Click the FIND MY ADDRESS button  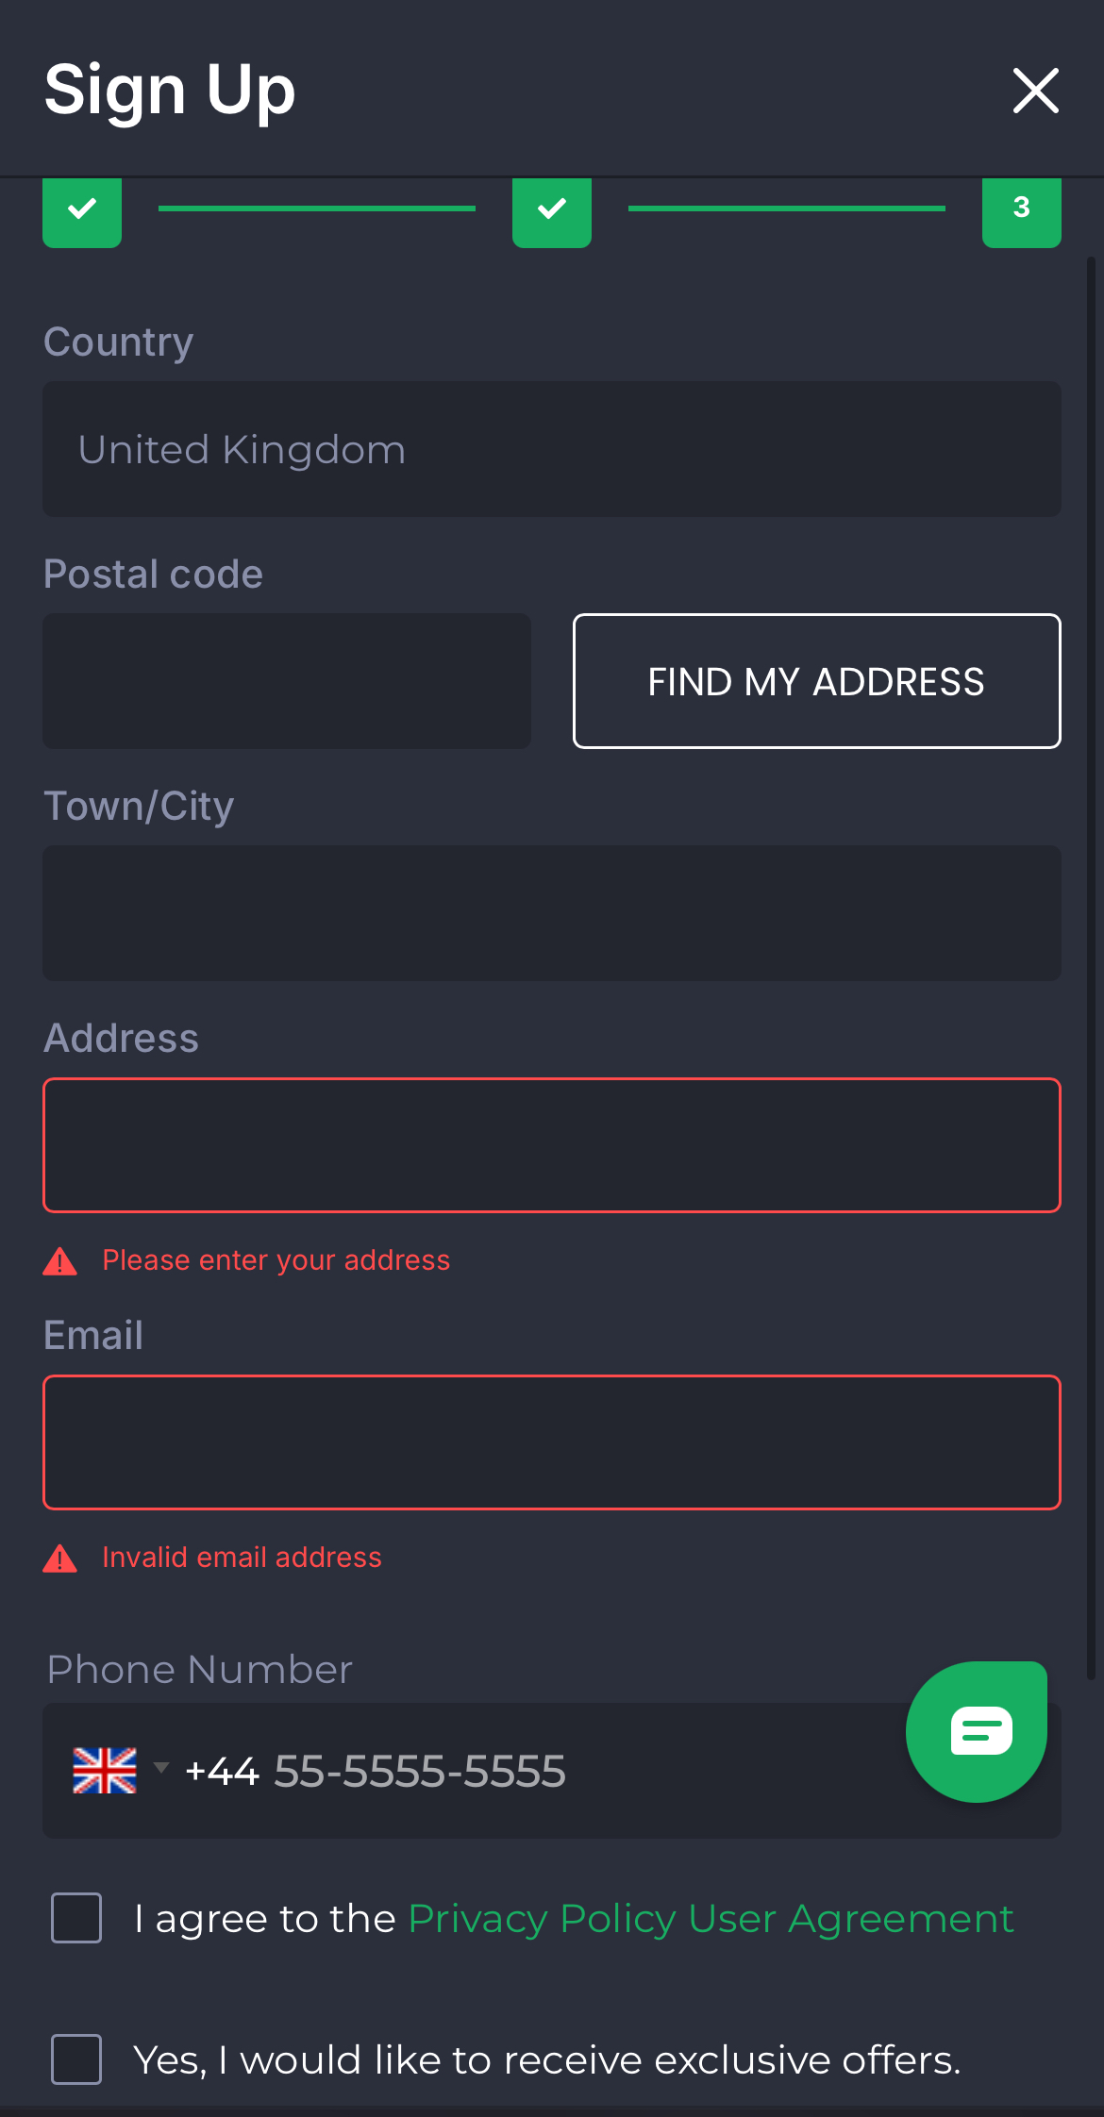(816, 681)
